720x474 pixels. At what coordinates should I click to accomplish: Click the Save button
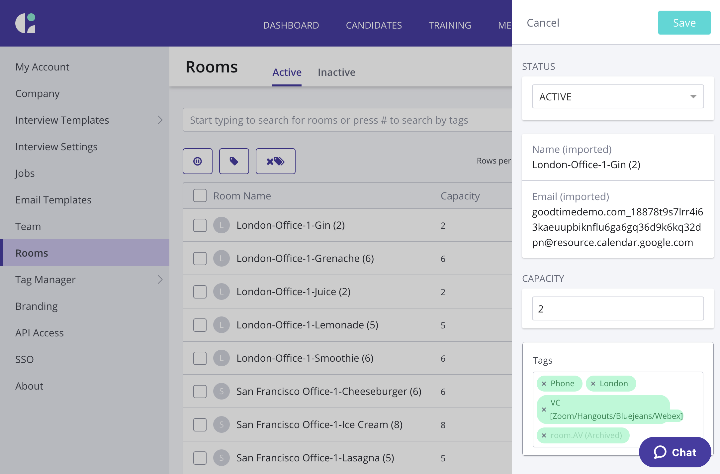pos(684,23)
